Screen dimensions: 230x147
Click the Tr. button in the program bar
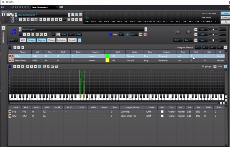point(71,34)
